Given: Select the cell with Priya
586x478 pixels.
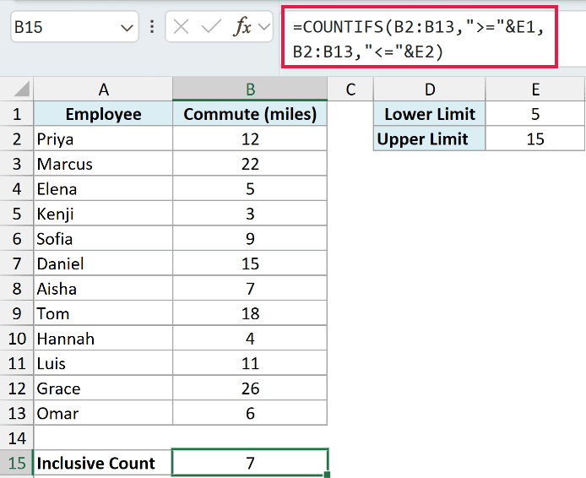Looking at the screenshot, I should [x=103, y=139].
